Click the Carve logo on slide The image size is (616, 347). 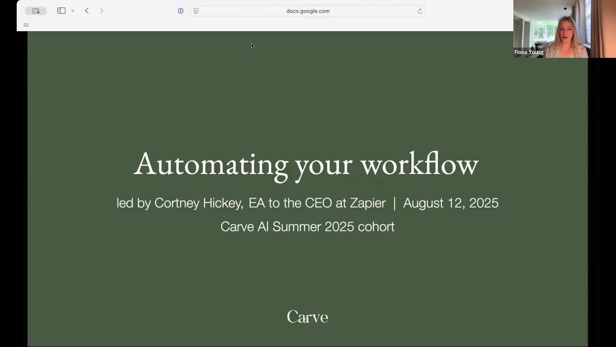coord(307,317)
